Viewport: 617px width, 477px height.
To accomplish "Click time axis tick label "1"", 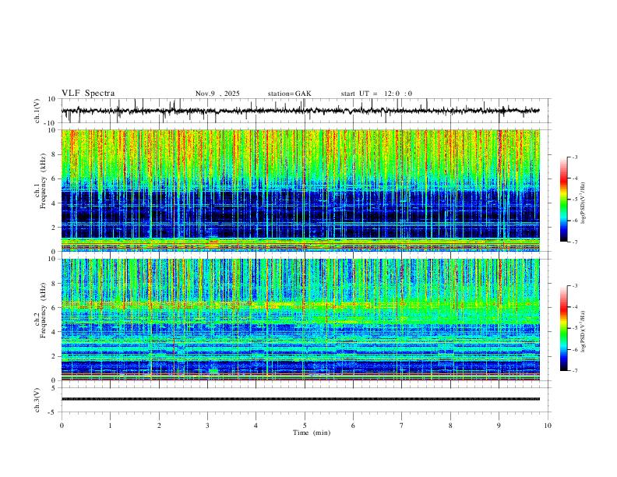I will pos(110,426).
